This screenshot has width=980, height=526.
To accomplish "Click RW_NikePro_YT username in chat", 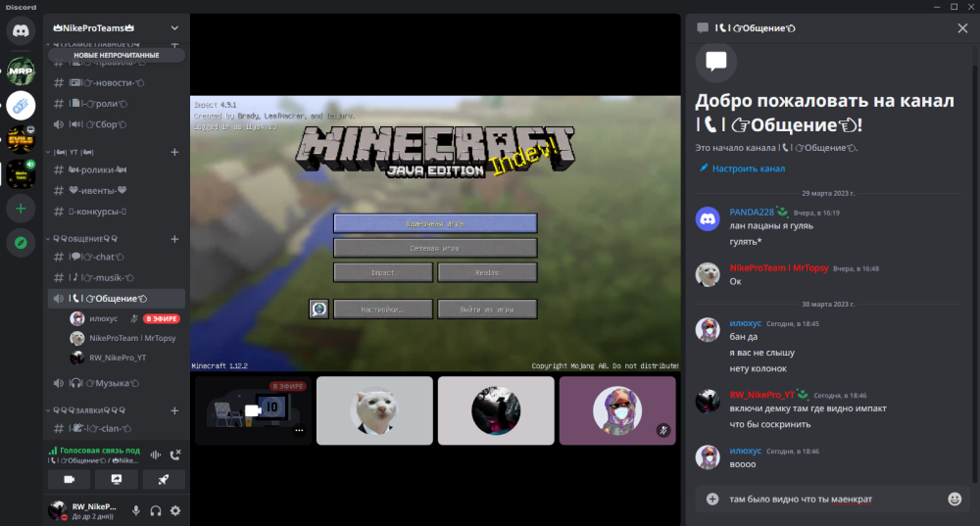I will [761, 395].
